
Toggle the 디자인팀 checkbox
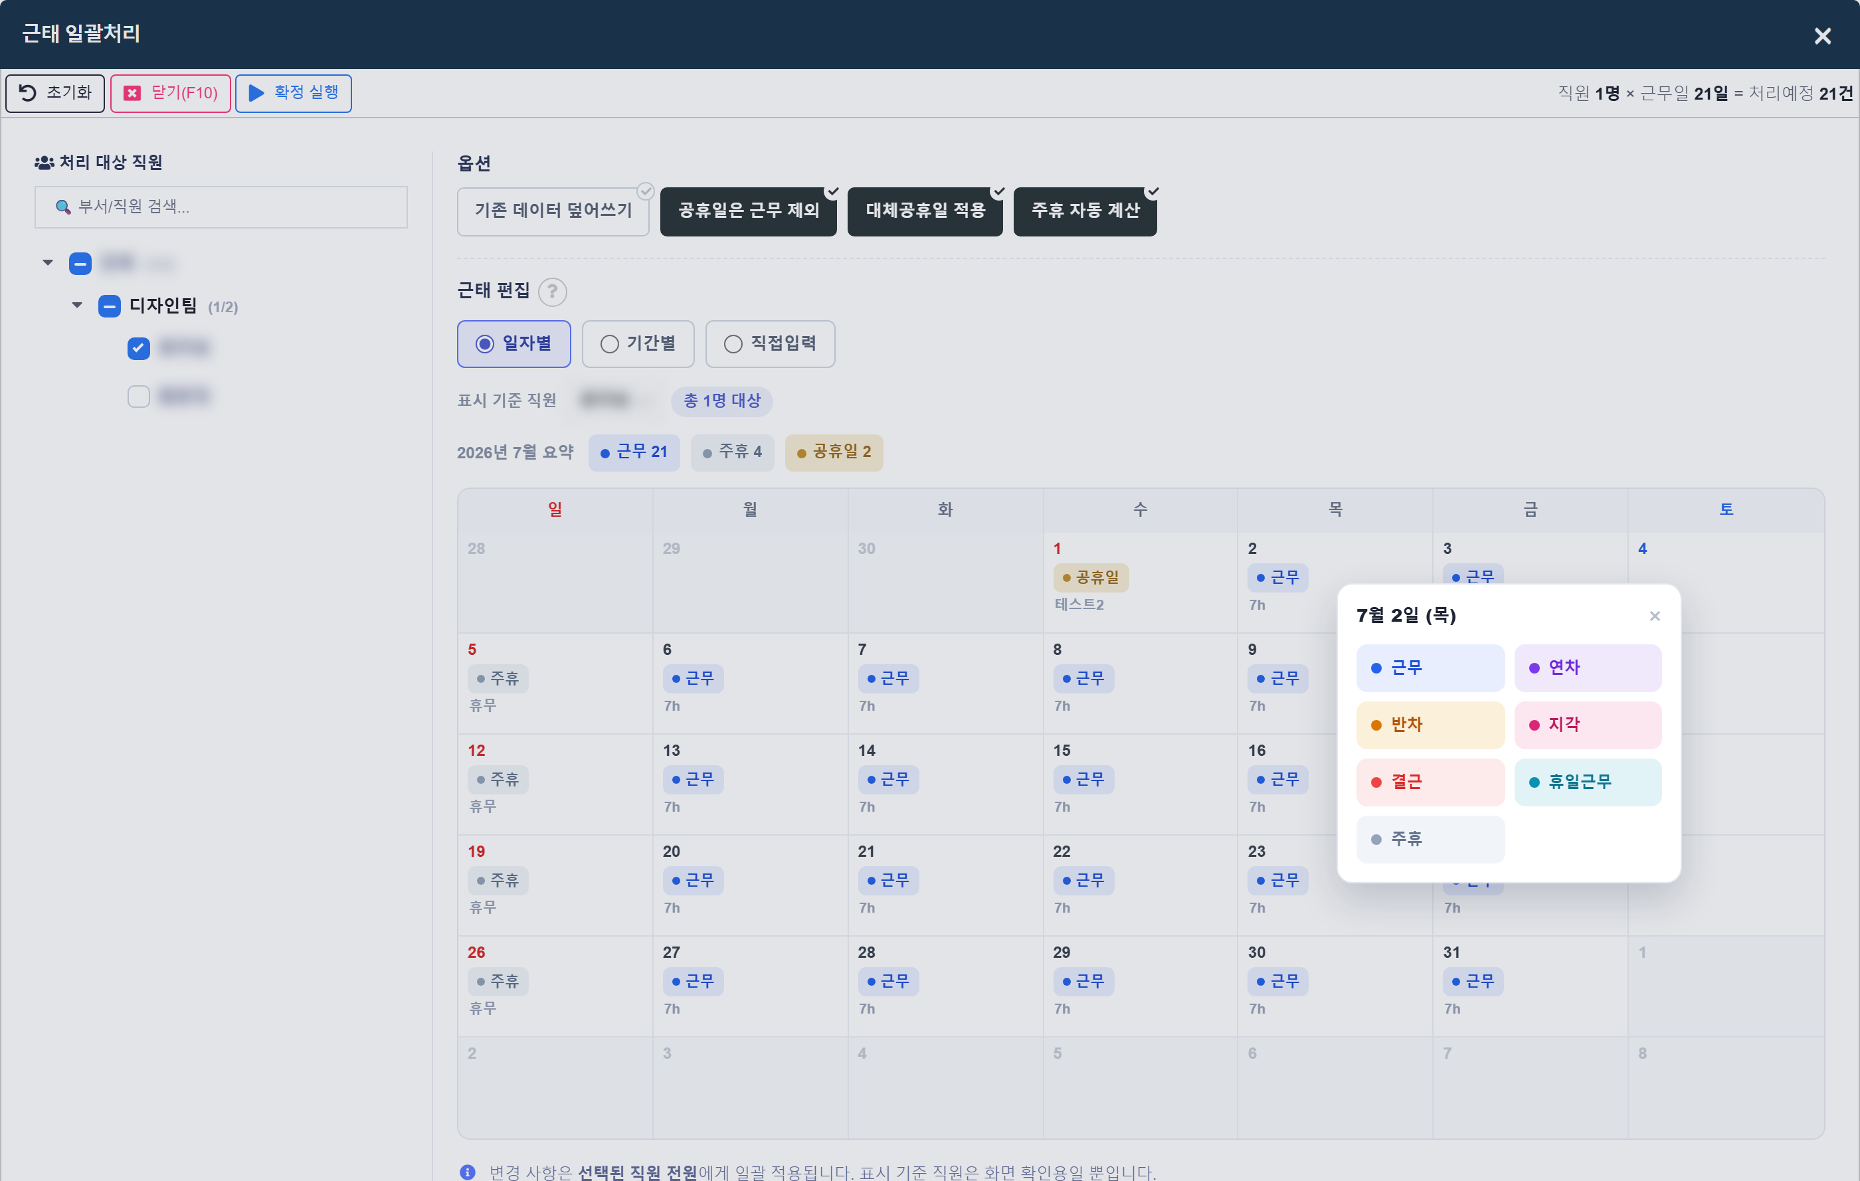click(110, 306)
